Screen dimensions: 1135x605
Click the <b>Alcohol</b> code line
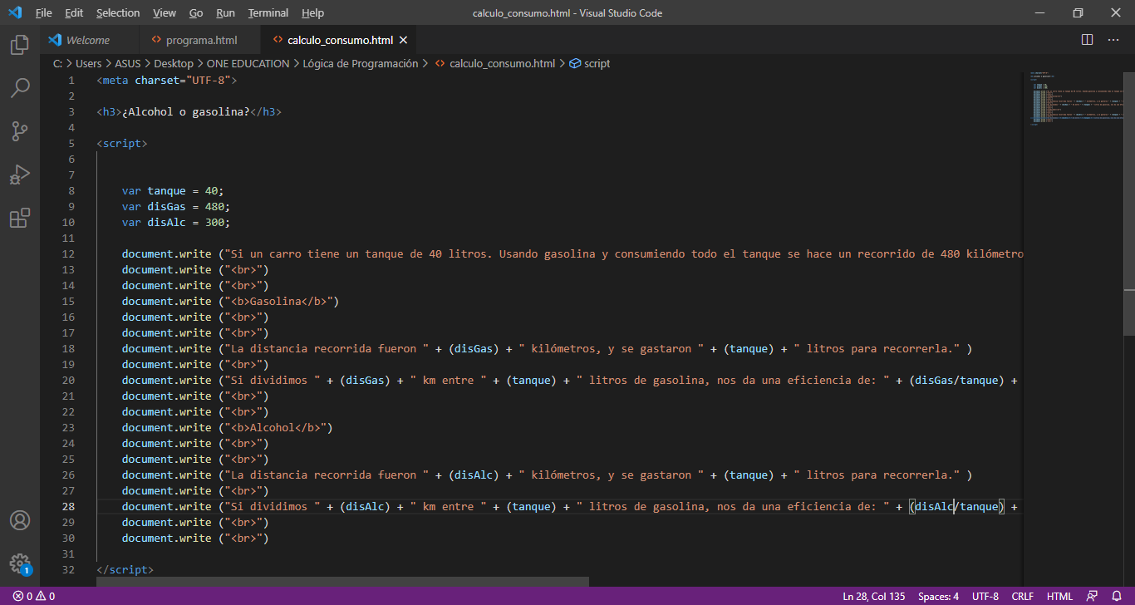click(228, 427)
